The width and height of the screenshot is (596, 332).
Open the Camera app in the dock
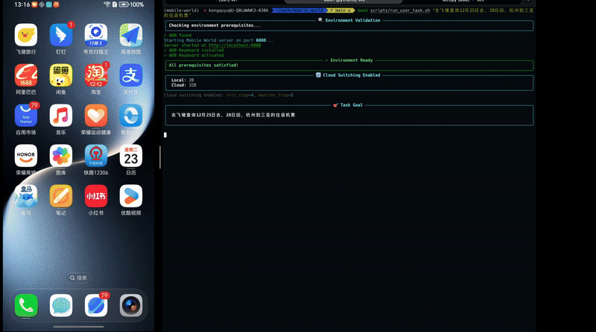pos(131,305)
